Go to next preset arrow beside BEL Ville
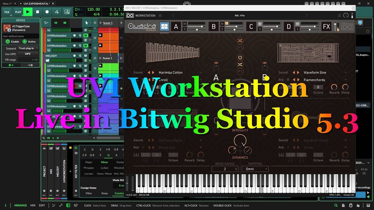Image resolution: width=374 pixels, height=210 pixels. [x=306, y=15]
